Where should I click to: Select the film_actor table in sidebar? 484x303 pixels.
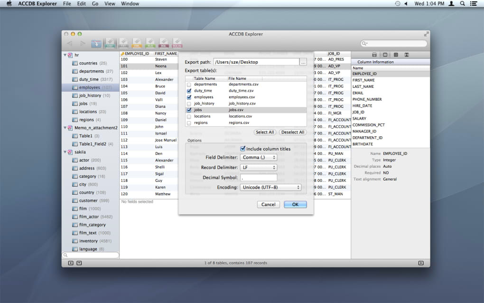91,217
